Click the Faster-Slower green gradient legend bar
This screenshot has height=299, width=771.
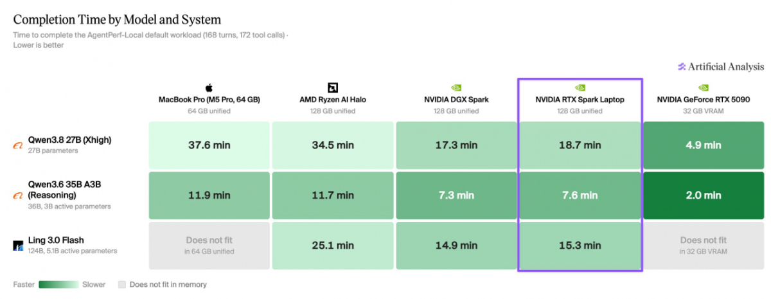[58, 284]
